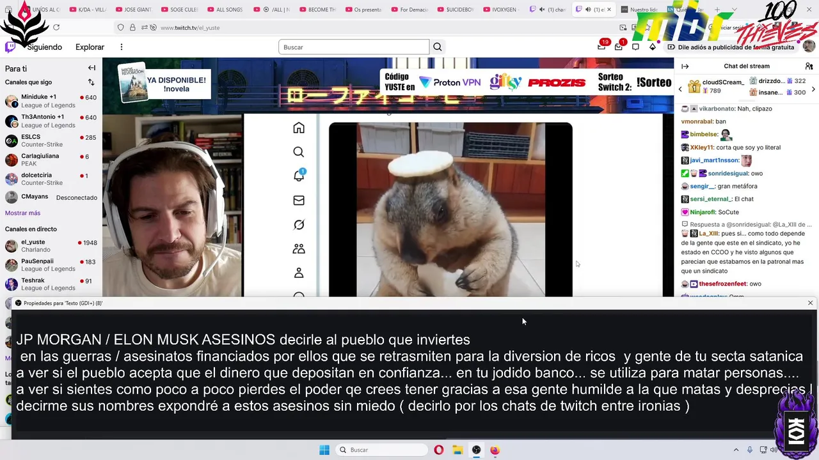Switch to $UICIDEBOY browser tab
Viewport: 819px width, 460px height.
(x=456, y=10)
